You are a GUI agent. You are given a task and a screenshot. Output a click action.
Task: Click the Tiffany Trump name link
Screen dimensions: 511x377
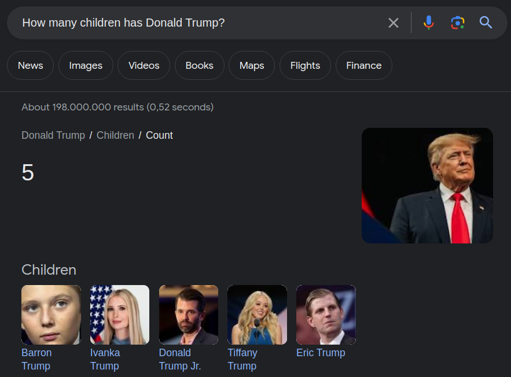[x=242, y=359]
